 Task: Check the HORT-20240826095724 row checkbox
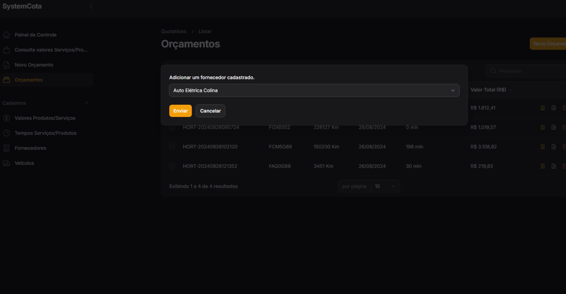coord(172,127)
